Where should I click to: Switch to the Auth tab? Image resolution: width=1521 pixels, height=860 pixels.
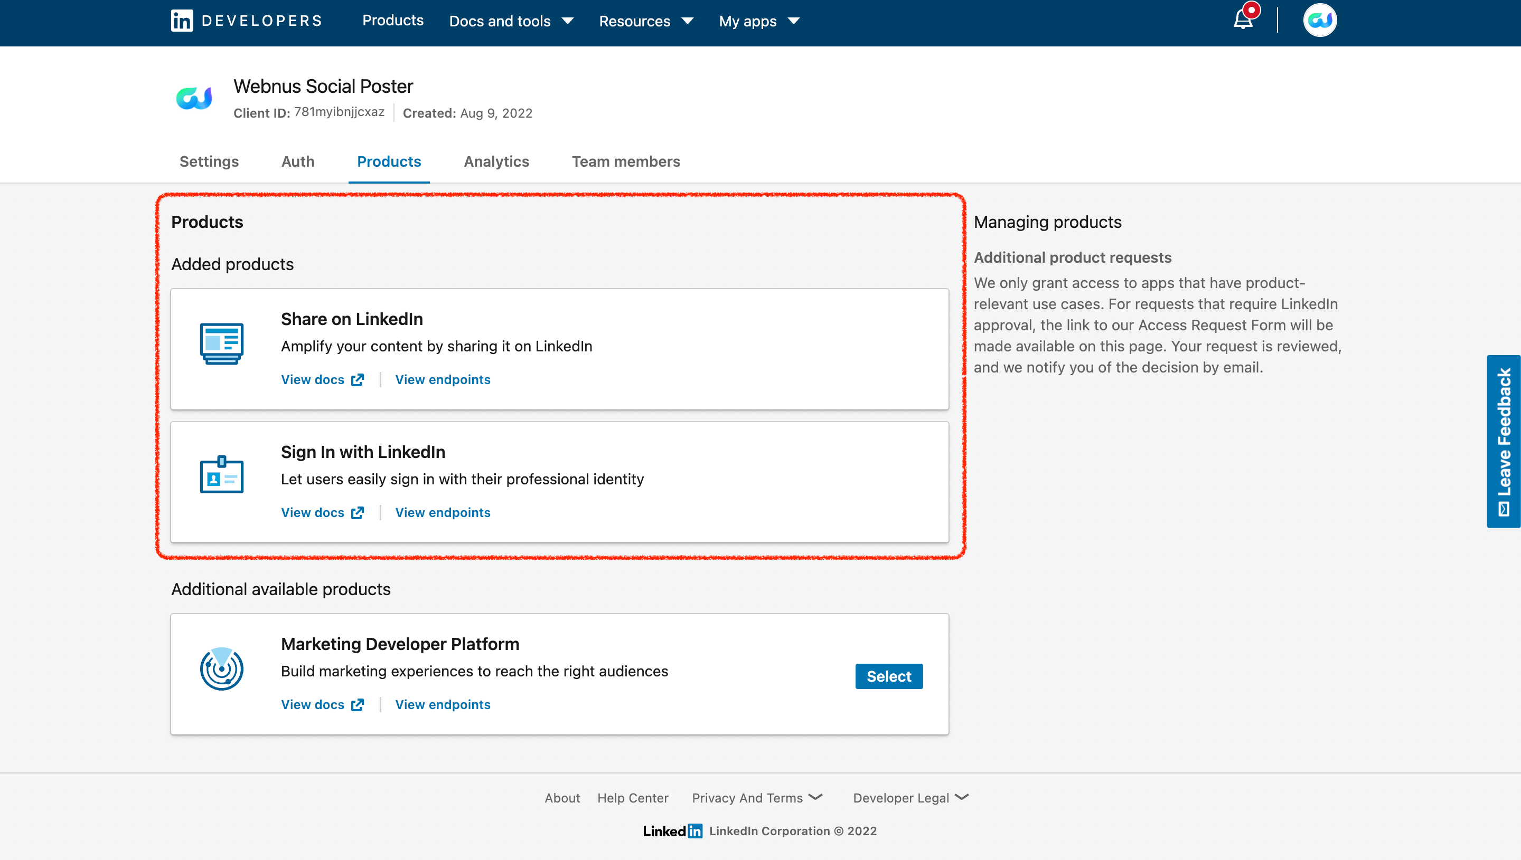coord(297,161)
